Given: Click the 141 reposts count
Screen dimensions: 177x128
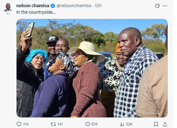Looking at the screenshot, I should tap(60, 124).
